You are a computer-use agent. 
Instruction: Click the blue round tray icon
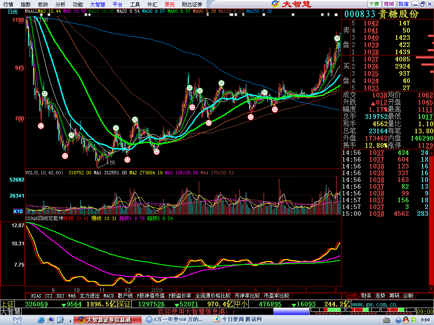pyautogui.click(x=398, y=320)
